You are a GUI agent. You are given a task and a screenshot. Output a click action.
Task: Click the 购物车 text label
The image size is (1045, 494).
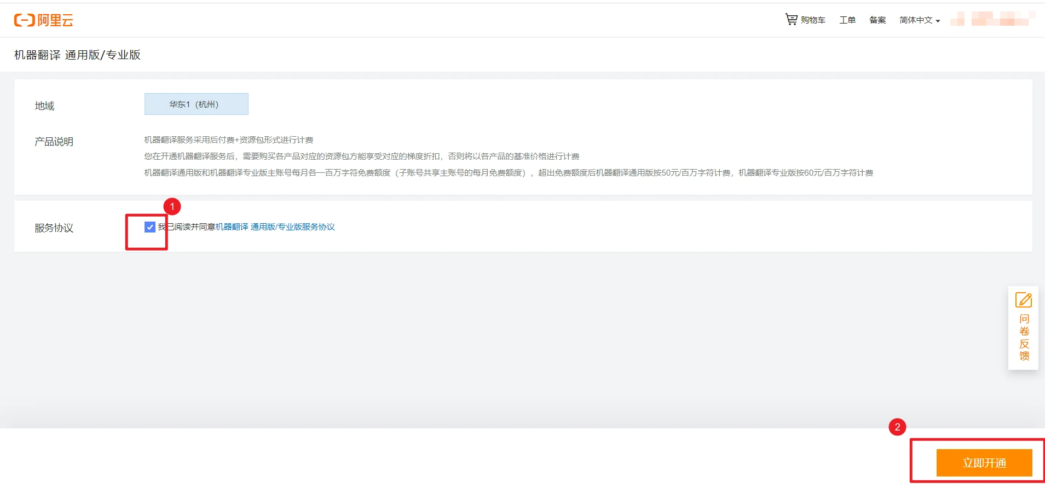point(812,20)
